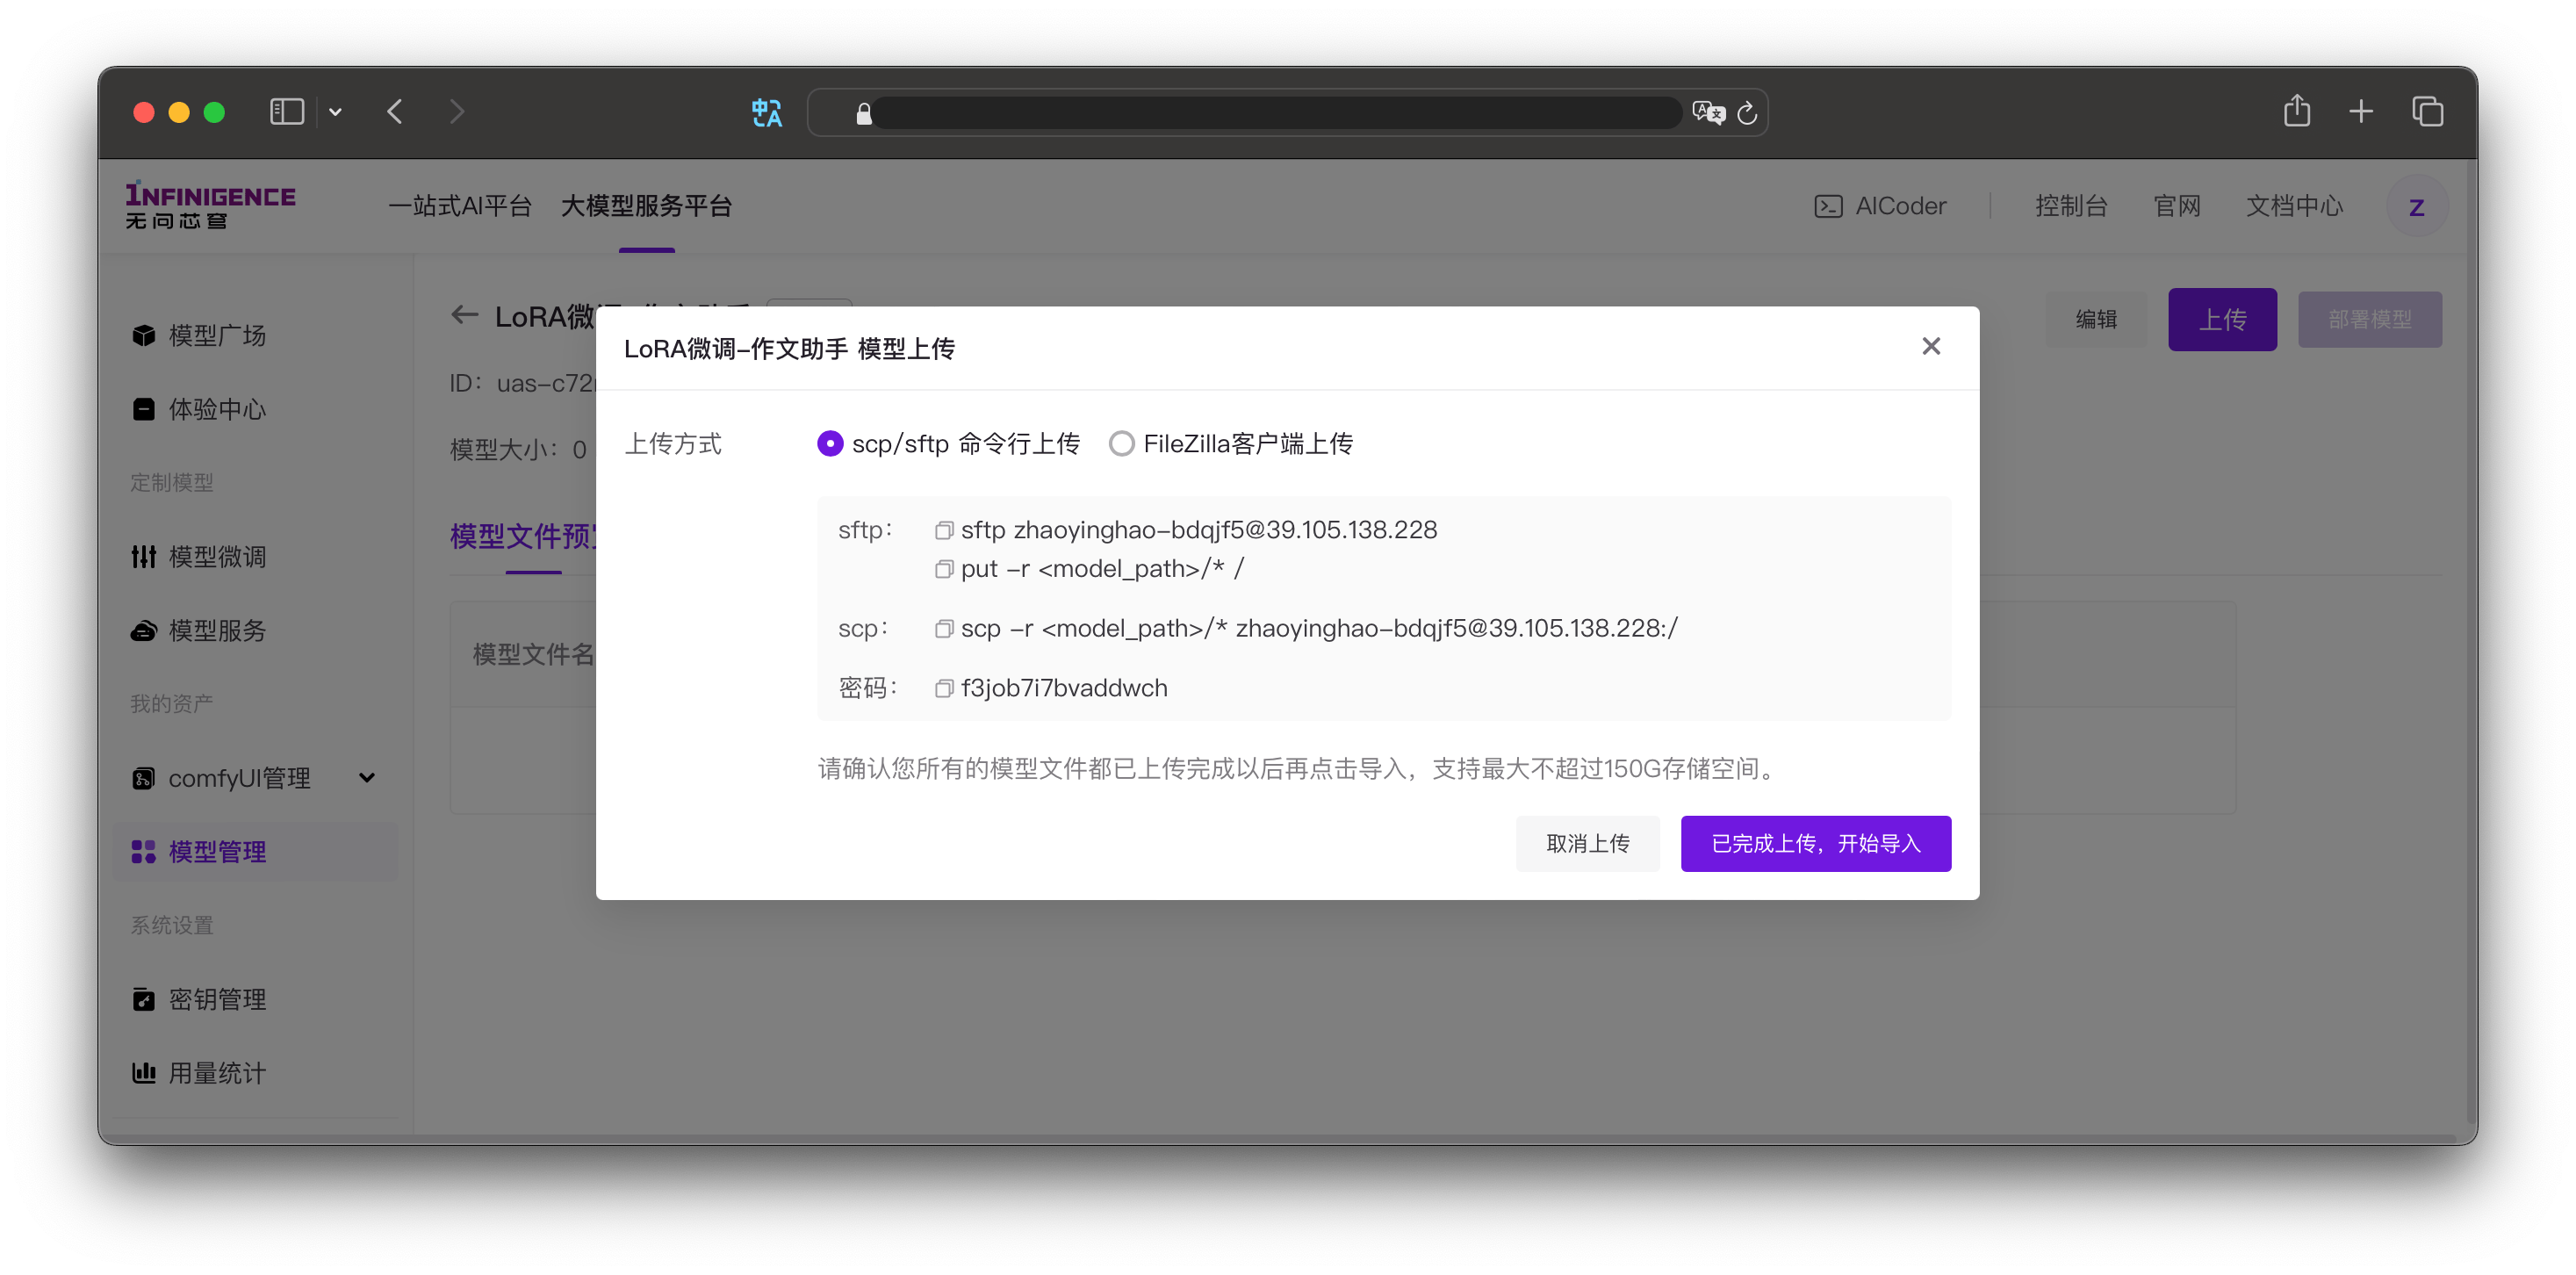The width and height of the screenshot is (2576, 1275).
Task: Click the Safari share icon
Action: (x=2296, y=110)
